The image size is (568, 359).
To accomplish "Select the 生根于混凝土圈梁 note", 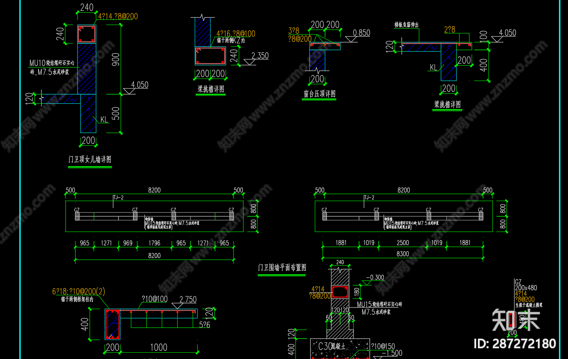I will (529, 305).
